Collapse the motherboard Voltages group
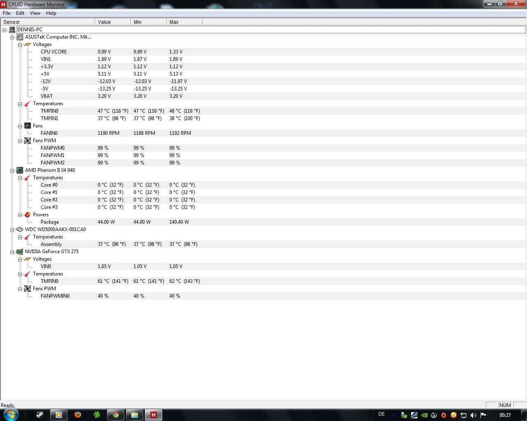 [20, 44]
